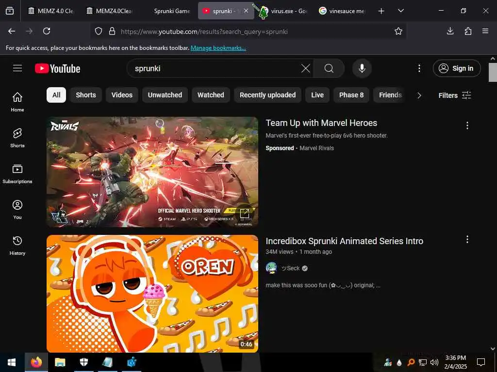
Task: Open the YouTube guide hamburger menu
Action: point(17,68)
